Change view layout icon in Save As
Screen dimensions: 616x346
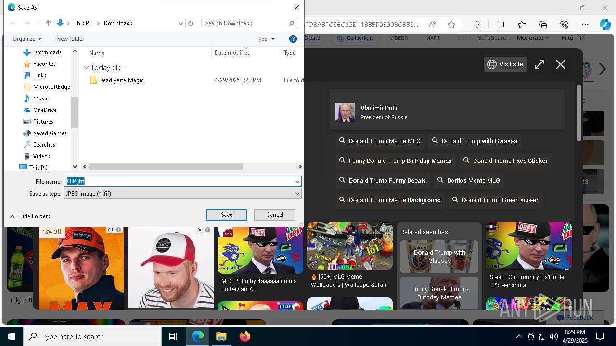pos(263,39)
